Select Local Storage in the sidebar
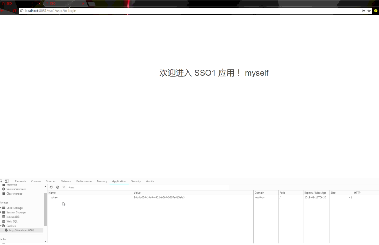Viewport: 379px width, 245px height. [x=14, y=208]
